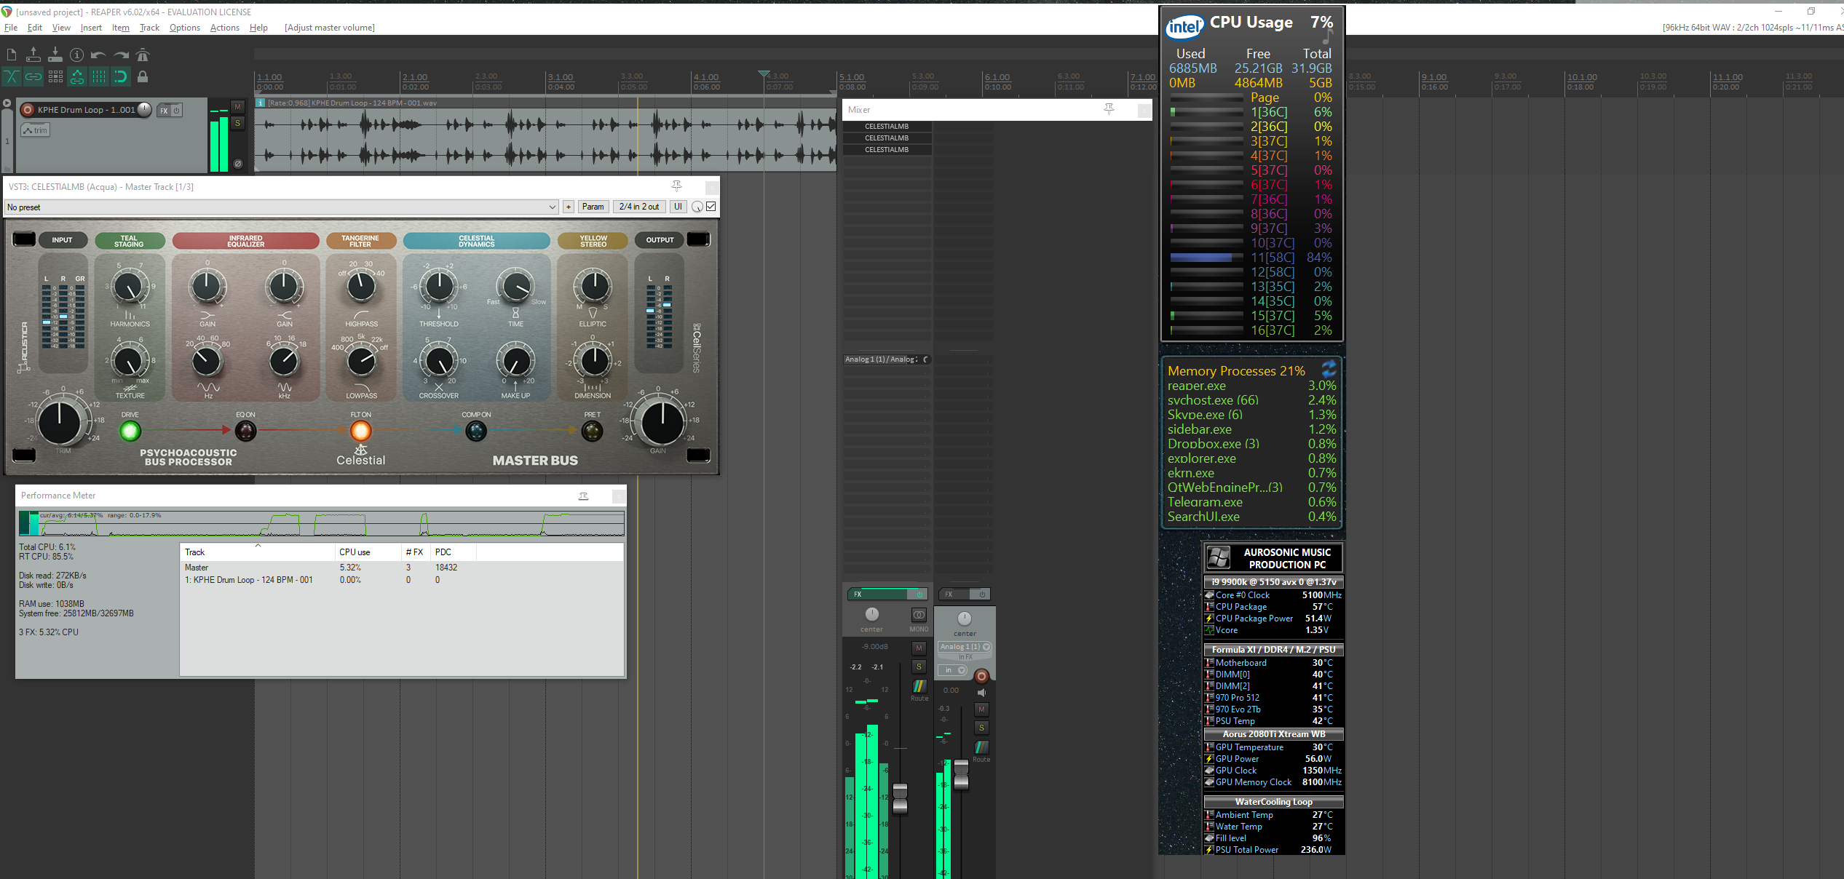1844x879 pixels.
Task: Open the 2/4 in 2 out routing button
Action: tap(639, 207)
